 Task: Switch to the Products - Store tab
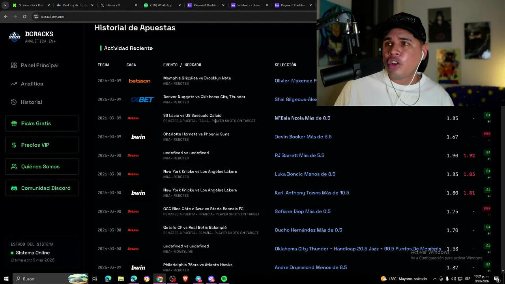[x=249, y=5]
